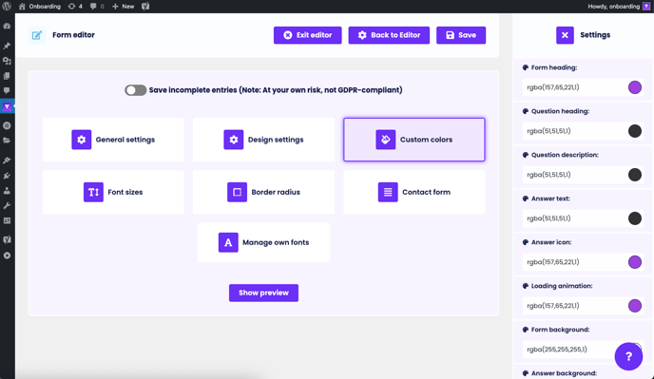Pick Answer icon color swatch
The height and width of the screenshot is (379, 654).
tap(634, 262)
